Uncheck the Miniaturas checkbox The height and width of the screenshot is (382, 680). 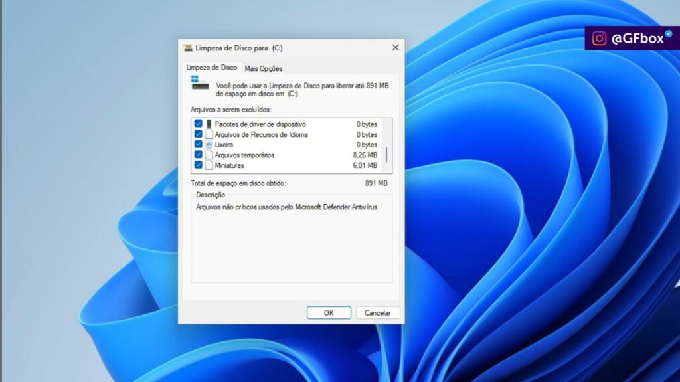(x=198, y=165)
